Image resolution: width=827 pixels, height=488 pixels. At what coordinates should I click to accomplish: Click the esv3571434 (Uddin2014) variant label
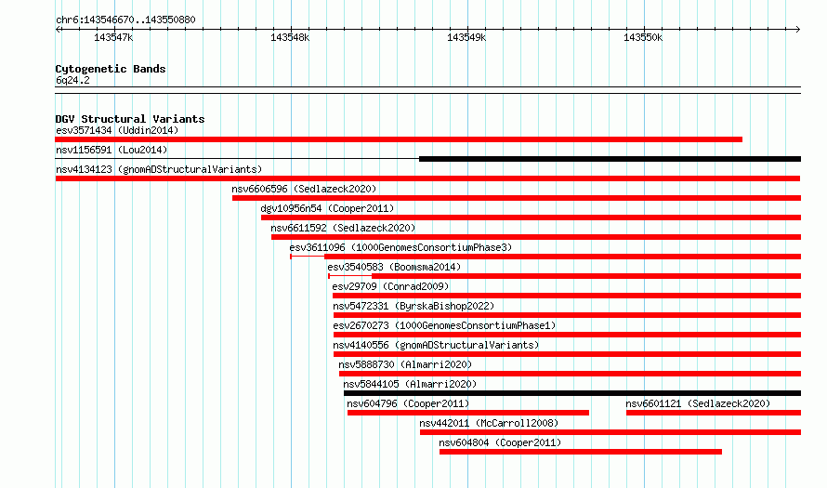[117, 130]
